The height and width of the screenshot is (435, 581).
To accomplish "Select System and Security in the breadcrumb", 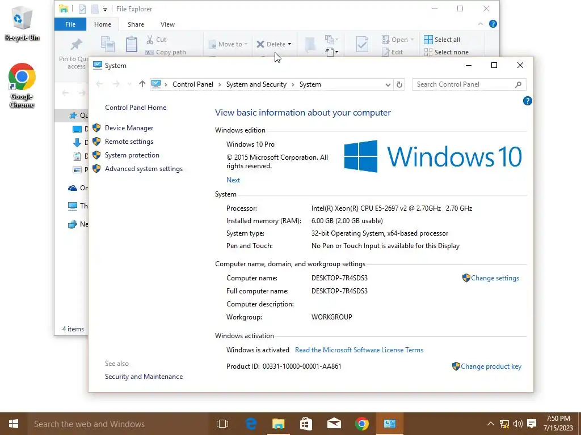I will (x=256, y=84).
